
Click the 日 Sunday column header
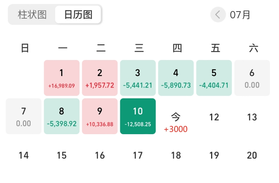point(25,48)
